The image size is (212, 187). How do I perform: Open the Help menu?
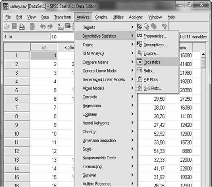coord(171,17)
